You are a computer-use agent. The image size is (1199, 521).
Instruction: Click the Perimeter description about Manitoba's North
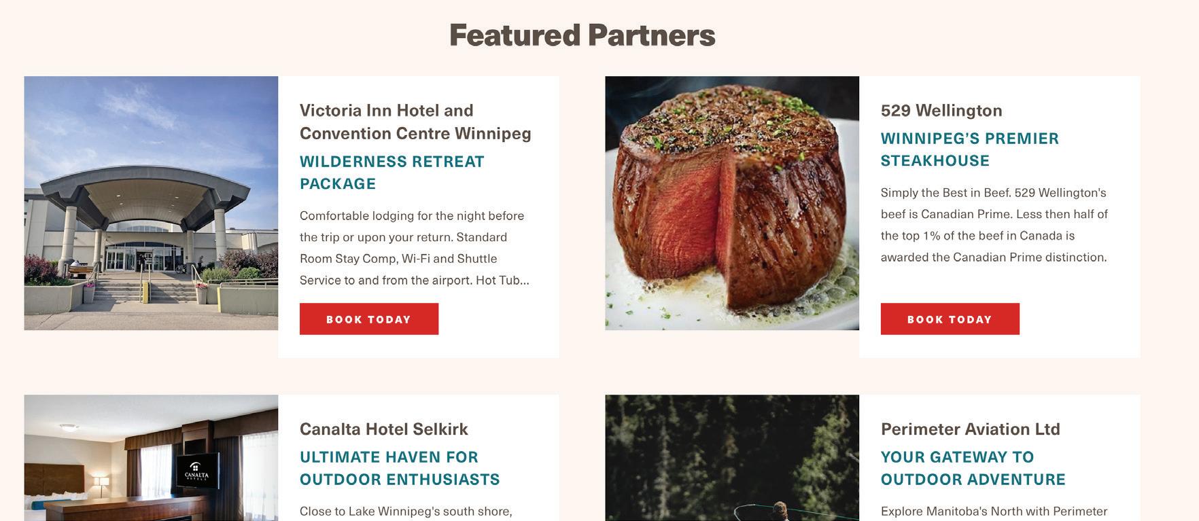[x=994, y=511]
